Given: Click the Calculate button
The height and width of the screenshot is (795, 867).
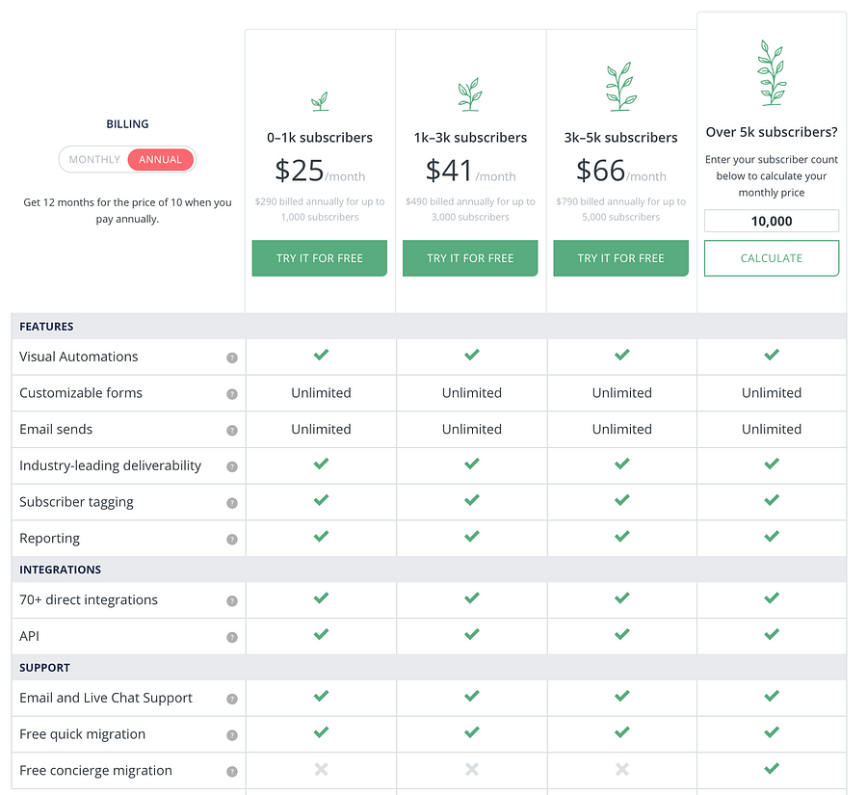Looking at the screenshot, I should pos(771,258).
